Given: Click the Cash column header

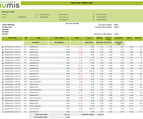Looking at the screenshot, I should click(x=89, y=39).
